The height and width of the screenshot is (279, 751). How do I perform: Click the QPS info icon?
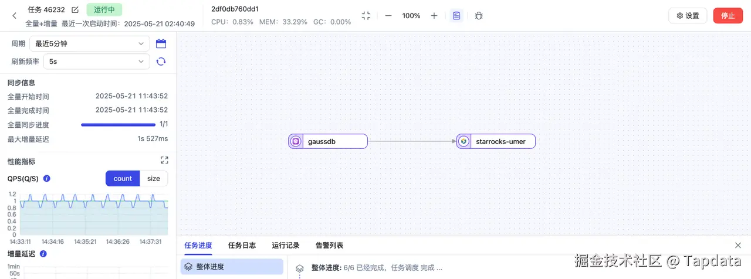point(47,179)
